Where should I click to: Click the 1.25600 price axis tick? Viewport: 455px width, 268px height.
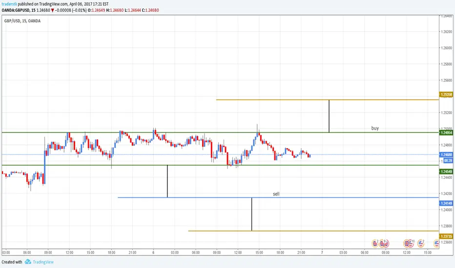[447, 80]
